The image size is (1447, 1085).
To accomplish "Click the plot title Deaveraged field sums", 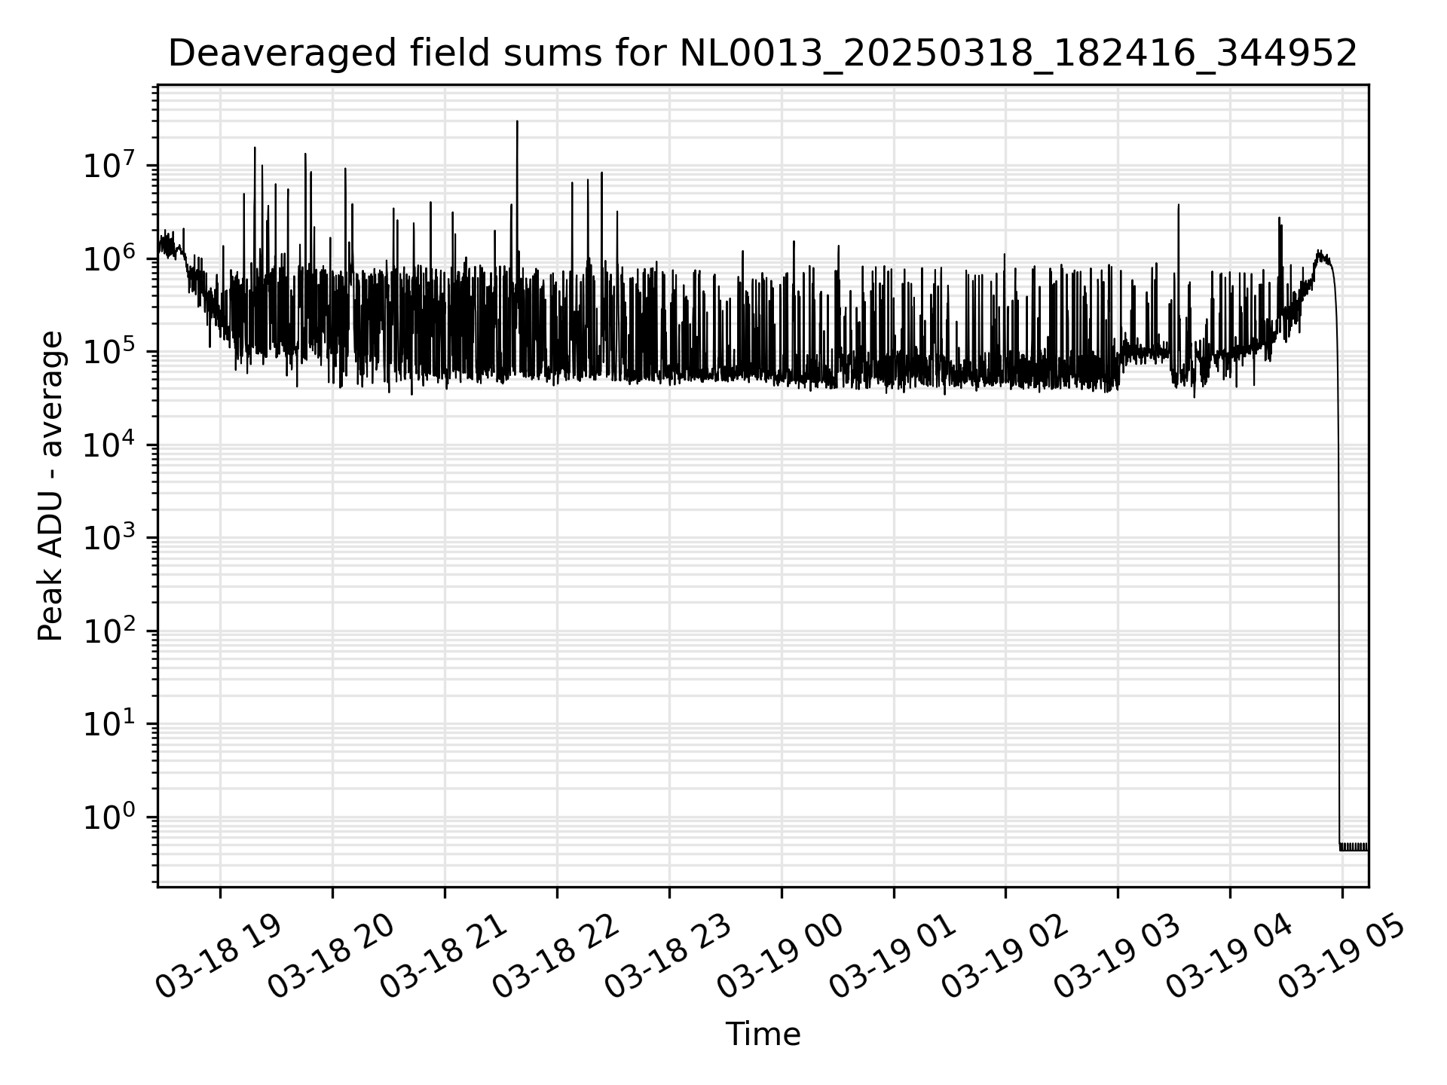I will [x=762, y=53].
